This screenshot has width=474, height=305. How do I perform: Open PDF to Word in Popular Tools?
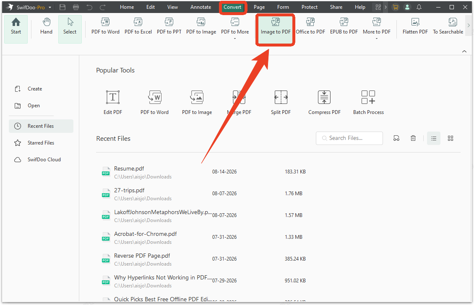pos(154,102)
